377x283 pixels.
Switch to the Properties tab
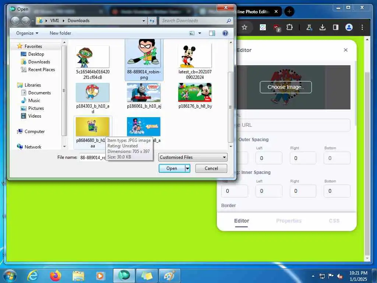coord(289,221)
